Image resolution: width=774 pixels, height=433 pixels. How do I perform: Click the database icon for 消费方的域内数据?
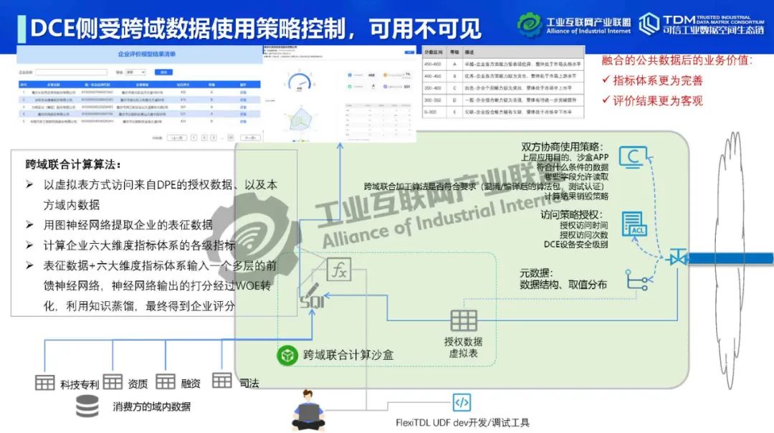[87, 406]
